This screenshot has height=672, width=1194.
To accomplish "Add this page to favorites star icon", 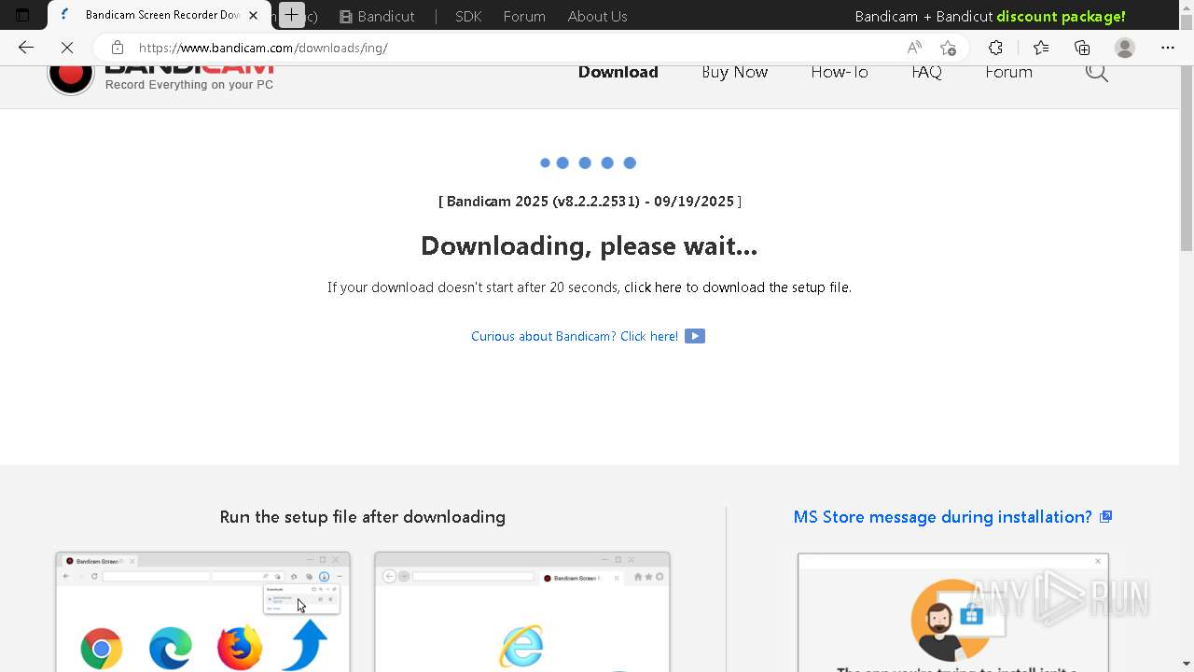I will [949, 48].
